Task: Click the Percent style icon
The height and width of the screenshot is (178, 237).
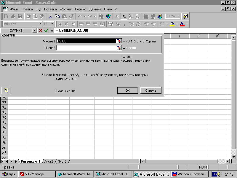Action: pos(118,24)
